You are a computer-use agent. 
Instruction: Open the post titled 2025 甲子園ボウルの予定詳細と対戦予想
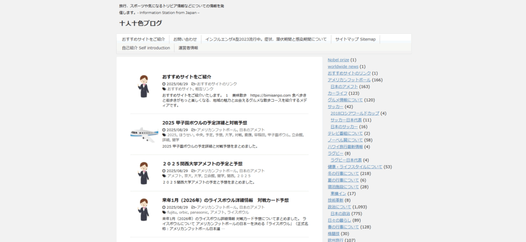click(204, 123)
